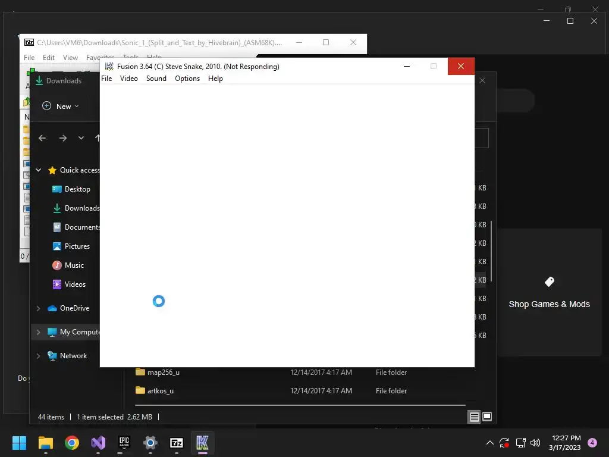Click Fusion emulator taskbar icon

click(x=202, y=443)
